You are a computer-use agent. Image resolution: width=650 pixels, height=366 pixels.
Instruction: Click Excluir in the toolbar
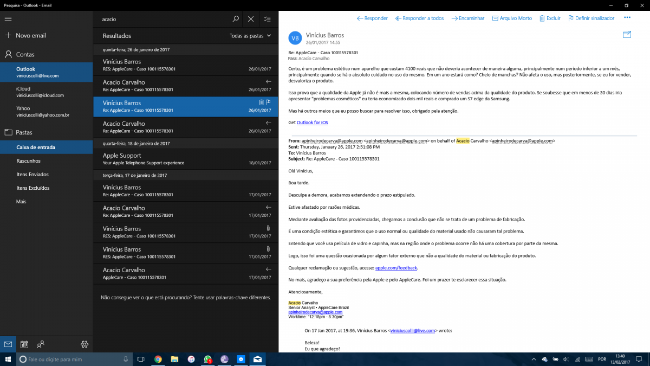click(550, 18)
